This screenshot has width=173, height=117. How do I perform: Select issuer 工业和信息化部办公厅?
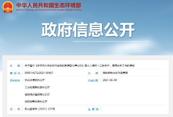click(37, 87)
